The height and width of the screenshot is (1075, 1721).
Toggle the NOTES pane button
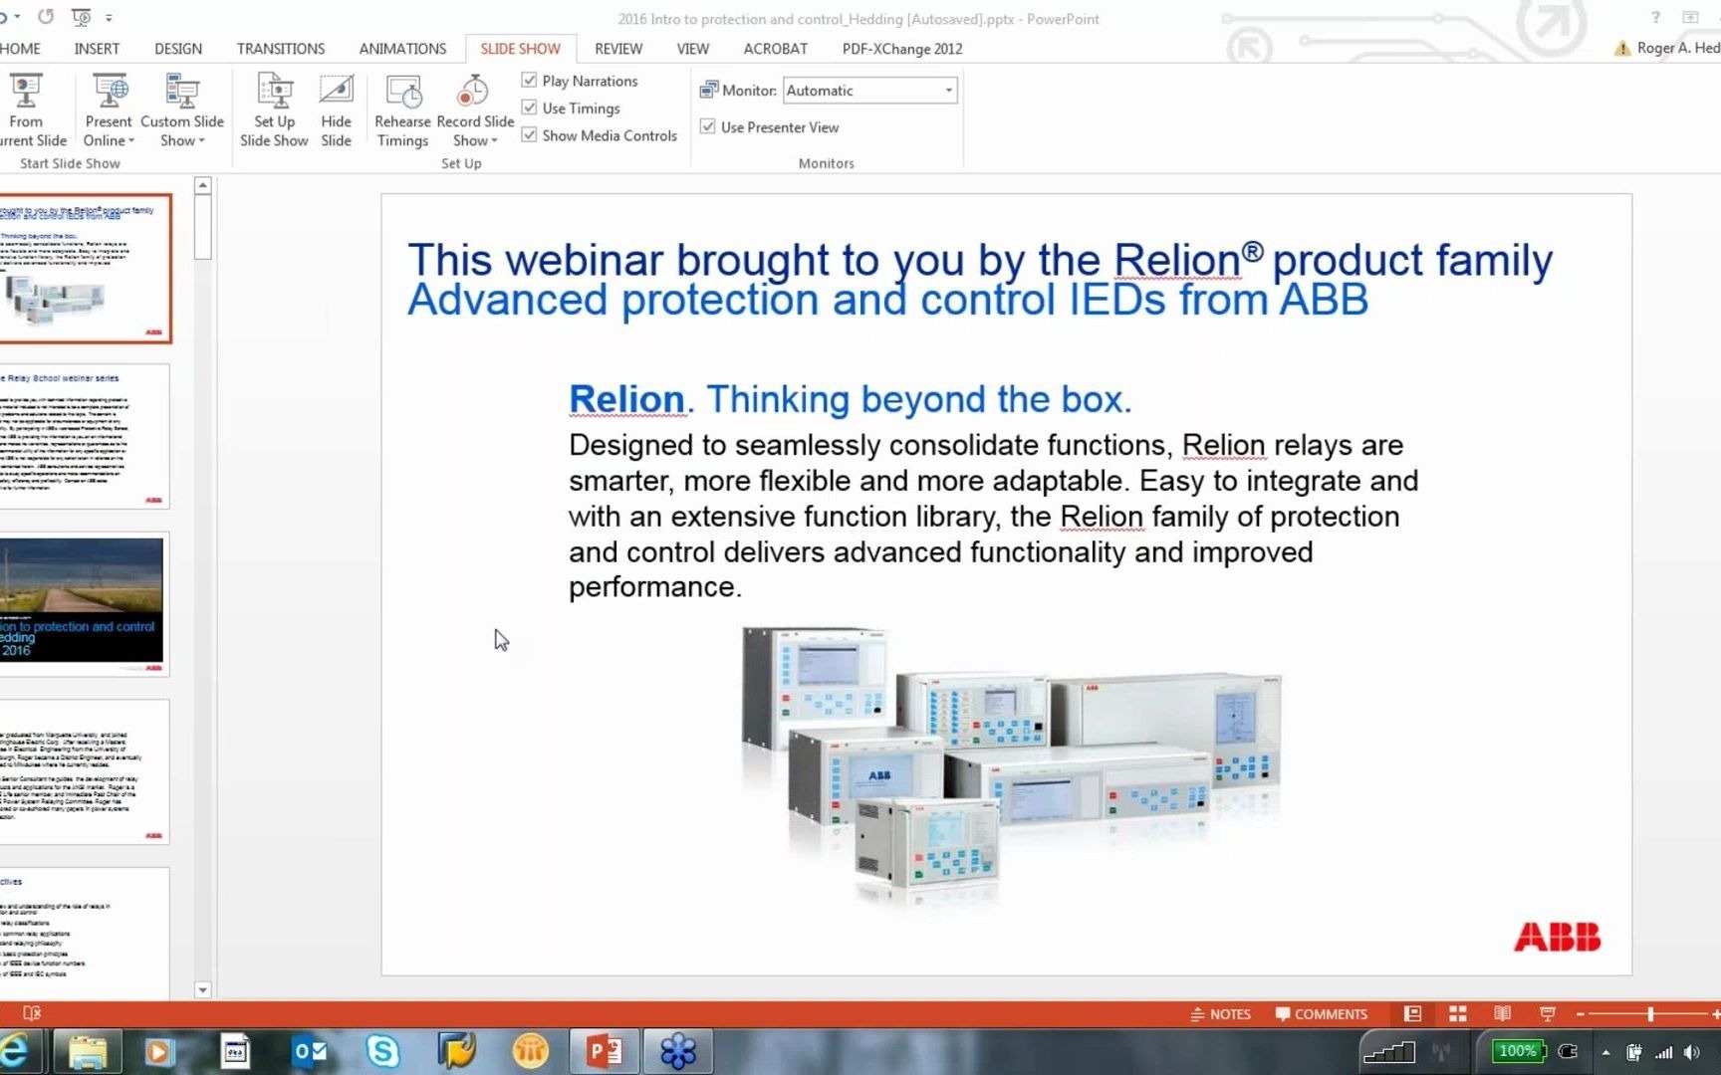pos(1221,1013)
